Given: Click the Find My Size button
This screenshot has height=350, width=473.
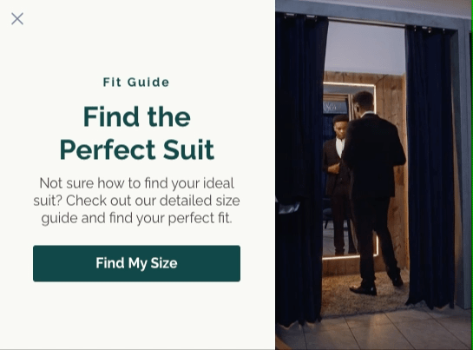Looking at the screenshot, I should 136,263.
